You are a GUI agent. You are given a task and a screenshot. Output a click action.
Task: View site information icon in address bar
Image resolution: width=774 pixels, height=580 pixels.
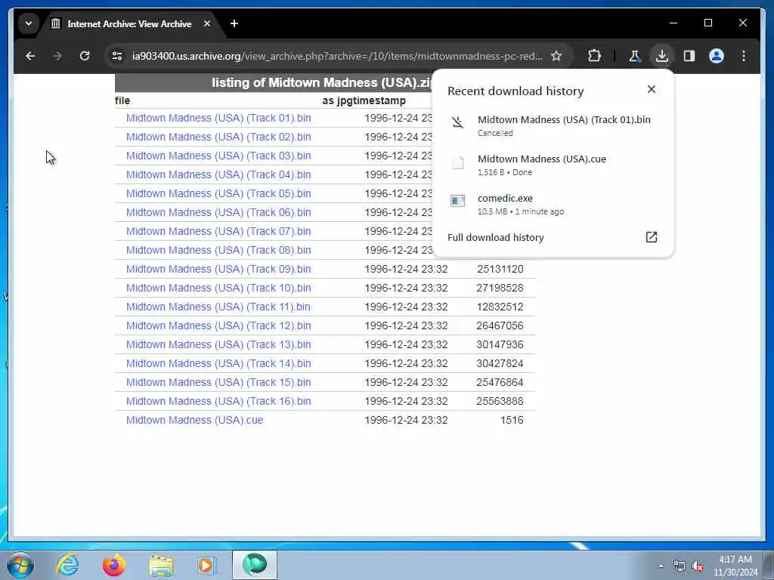coord(117,56)
